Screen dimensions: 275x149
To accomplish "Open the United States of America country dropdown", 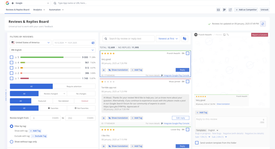I will (30, 43).
